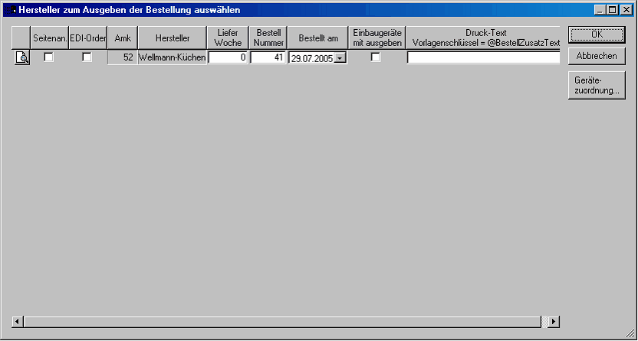
Task: Click the horizontal scrollbar right arrow
Action: (x=554, y=321)
